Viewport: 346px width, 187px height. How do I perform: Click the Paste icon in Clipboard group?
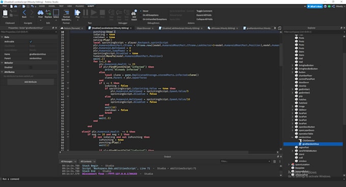coord(5,13)
